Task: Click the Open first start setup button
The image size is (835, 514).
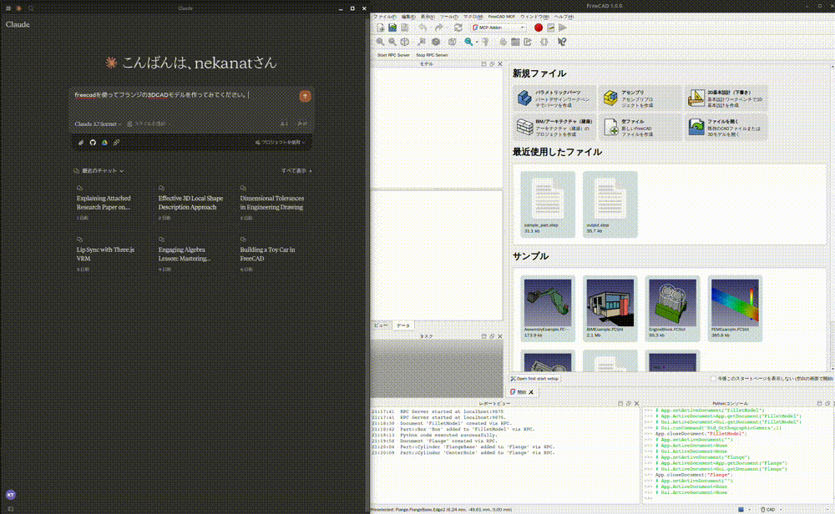Action: pos(535,378)
